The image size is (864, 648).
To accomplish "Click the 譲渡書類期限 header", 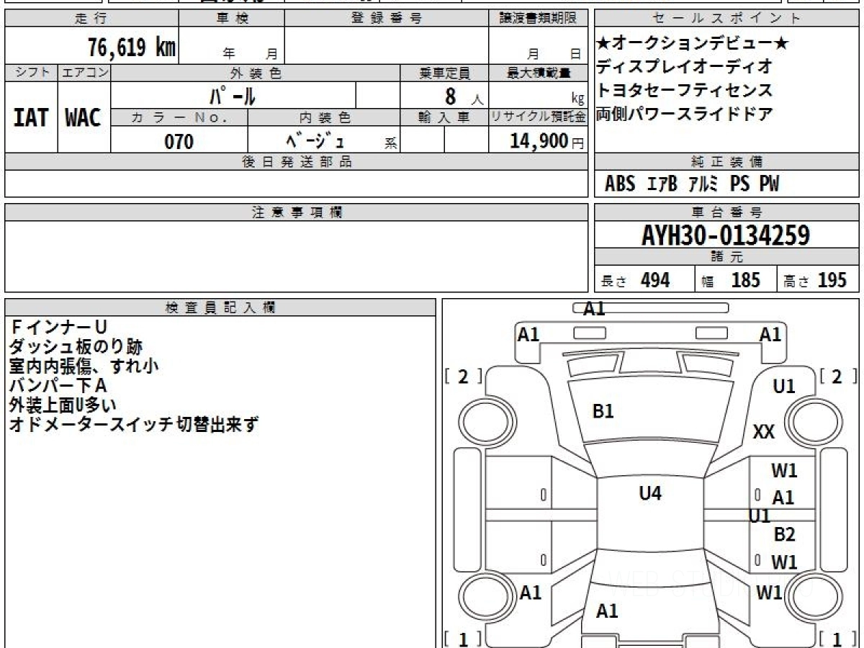I will click(538, 19).
